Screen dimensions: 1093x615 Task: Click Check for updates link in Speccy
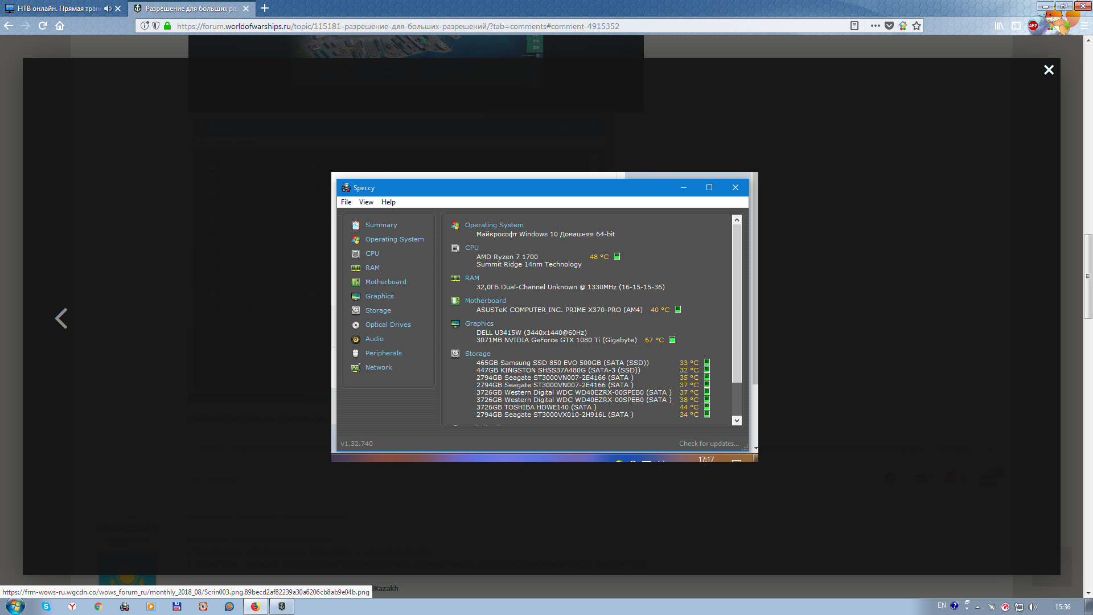click(x=709, y=444)
